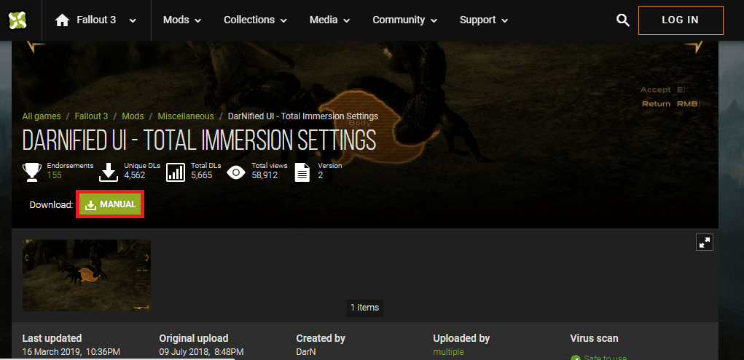Click the Version document icon
The width and height of the screenshot is (744, 360).
(x=302, y=172)
